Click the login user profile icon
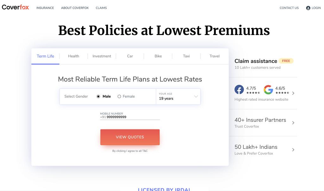 tap(308, 8)
